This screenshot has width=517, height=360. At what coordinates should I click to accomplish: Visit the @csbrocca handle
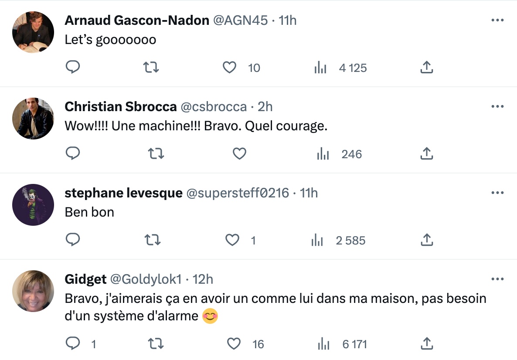(214, 106)
